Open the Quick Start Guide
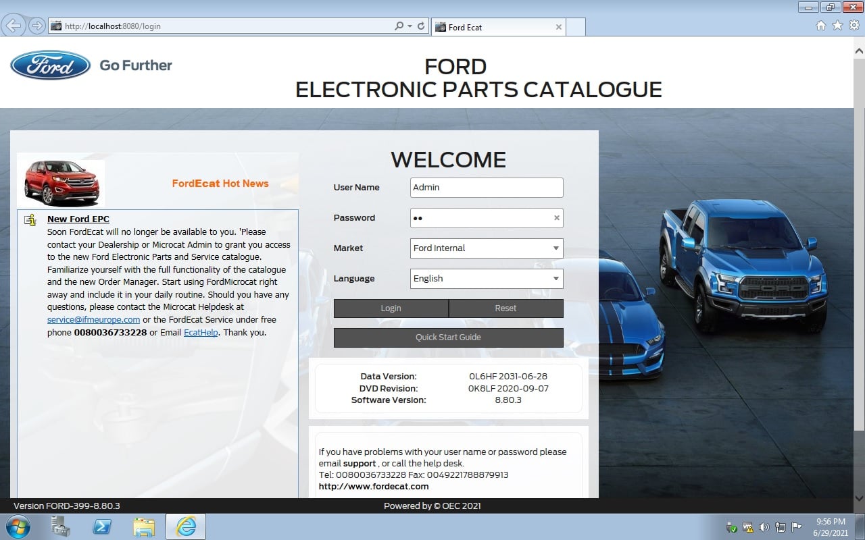 [448, 337]
